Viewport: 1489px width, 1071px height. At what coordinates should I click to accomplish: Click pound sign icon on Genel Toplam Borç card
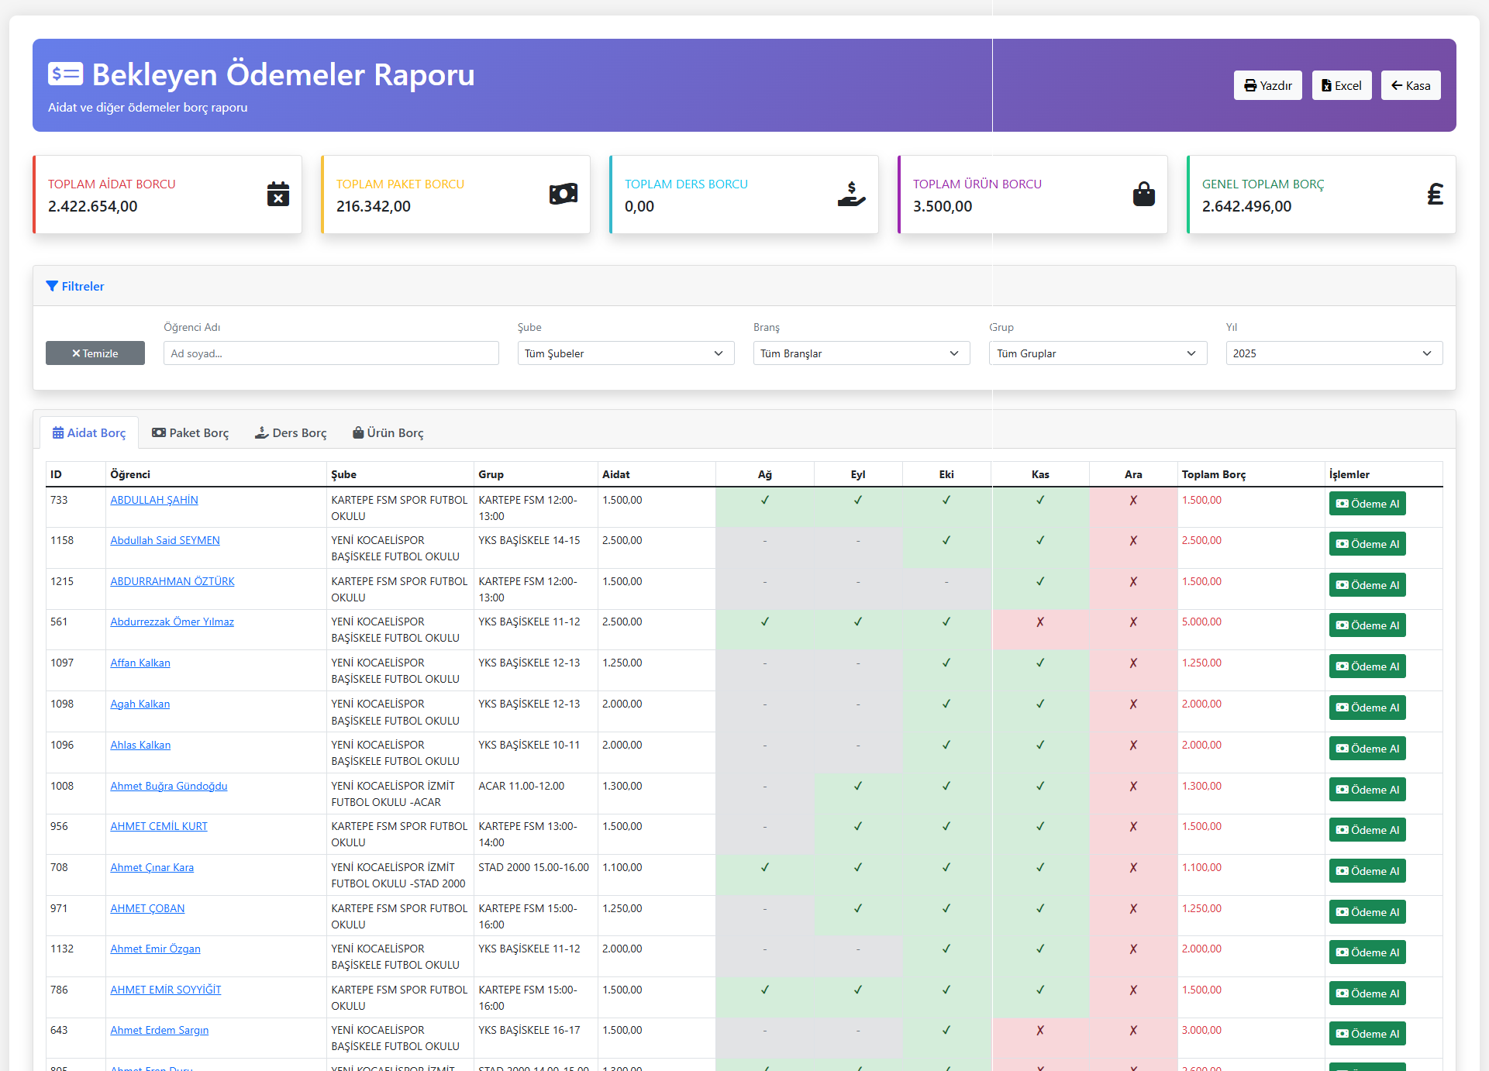coord(1435,194)
